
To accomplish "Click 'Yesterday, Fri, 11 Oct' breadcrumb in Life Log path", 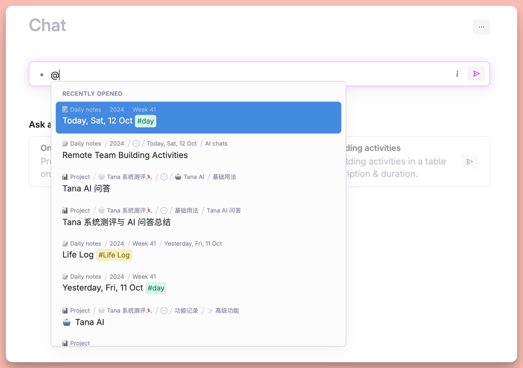I will [x=193, y=244].
